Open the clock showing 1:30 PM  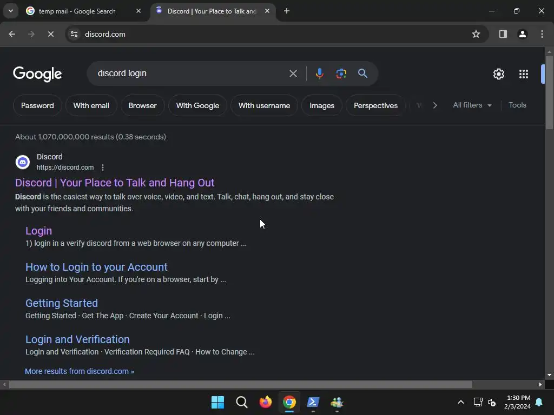[518, 402]
